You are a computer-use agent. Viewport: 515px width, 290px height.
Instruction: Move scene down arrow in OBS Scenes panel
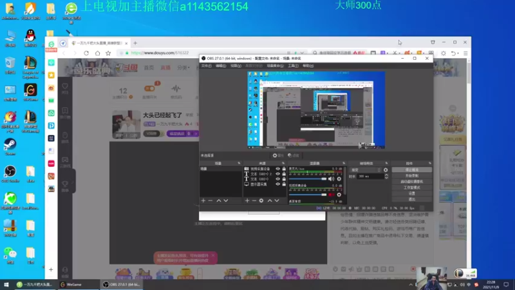226,200
